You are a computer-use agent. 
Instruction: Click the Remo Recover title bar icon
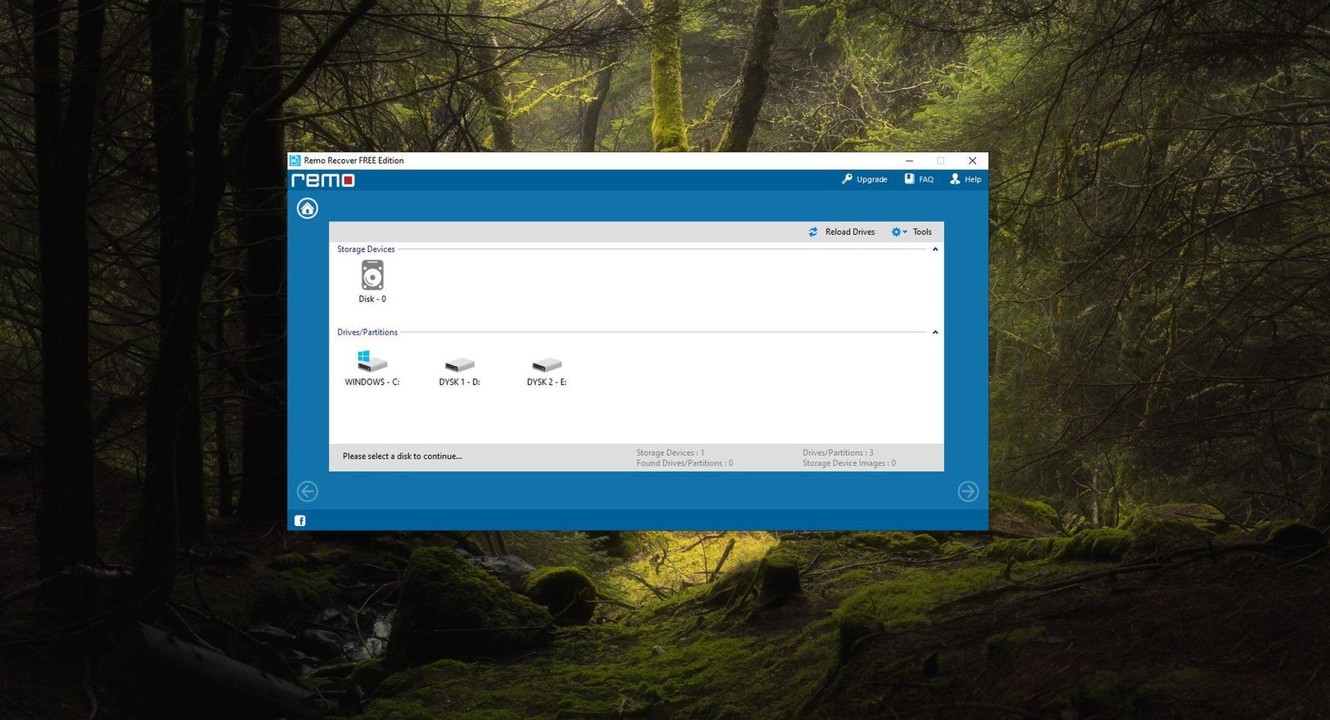click(x=295, y=161)
